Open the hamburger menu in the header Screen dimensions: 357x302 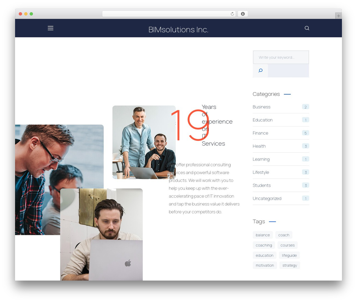click(x=50, y=28)
